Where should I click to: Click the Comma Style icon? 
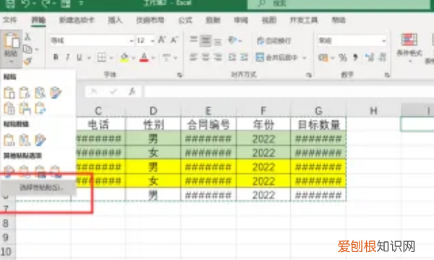[x=355, y=58]
